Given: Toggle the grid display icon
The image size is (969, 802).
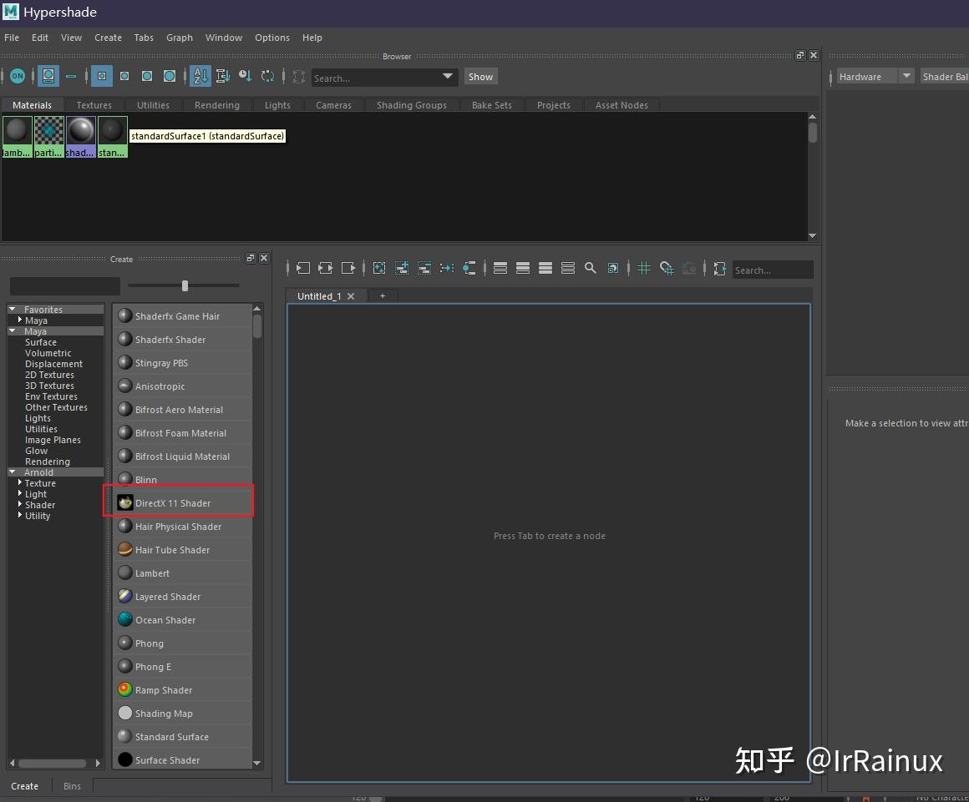Looking at the screenshot, I should tap(644, 268).
